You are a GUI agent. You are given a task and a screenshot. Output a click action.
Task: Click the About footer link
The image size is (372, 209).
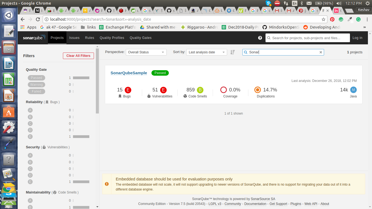coord(325,204)
